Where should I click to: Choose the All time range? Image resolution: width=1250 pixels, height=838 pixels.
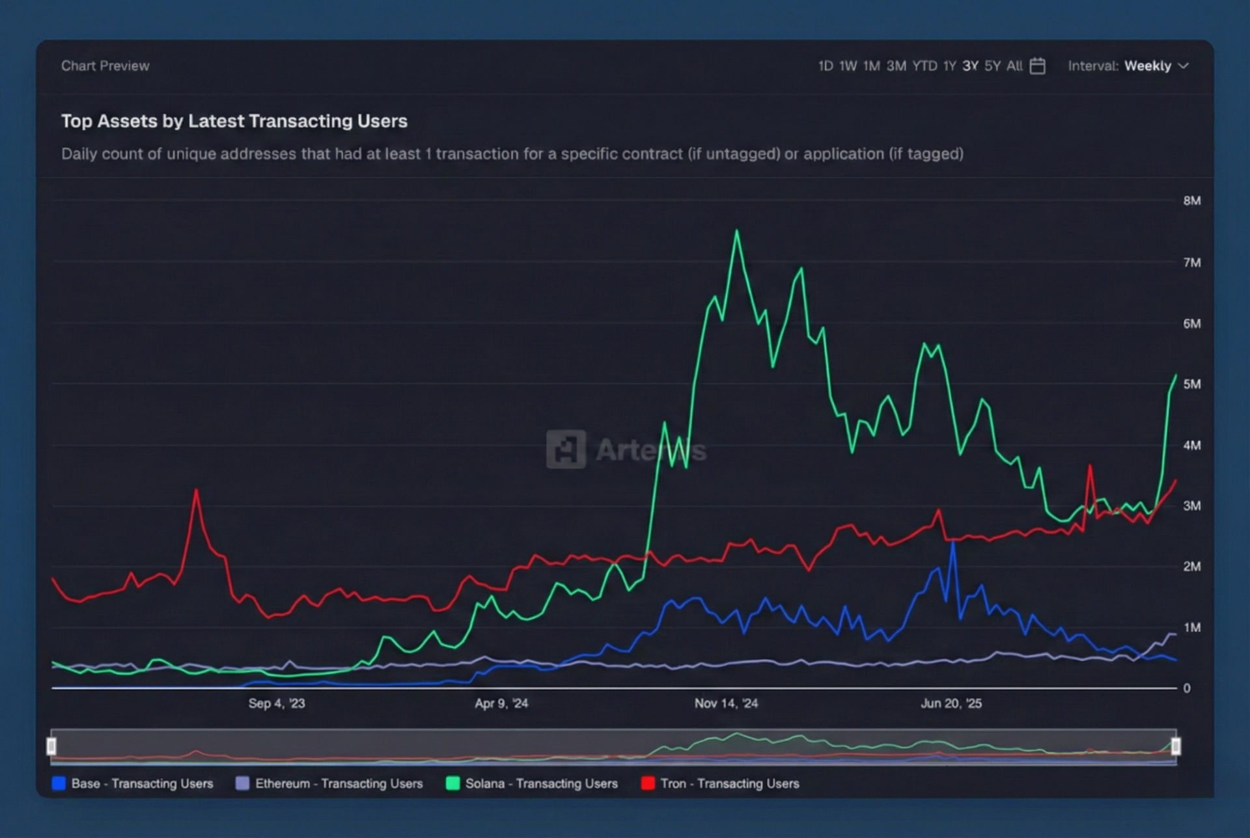coord(1014,66)
